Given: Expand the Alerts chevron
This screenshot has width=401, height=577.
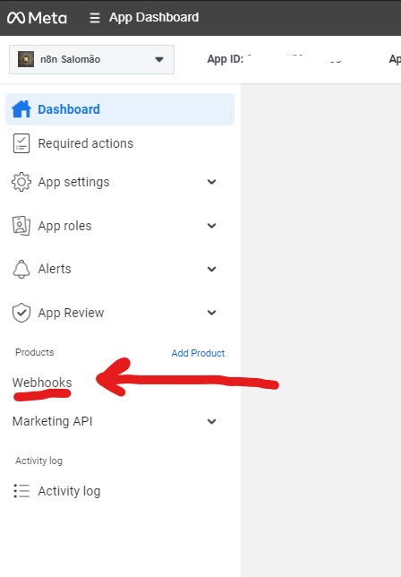Looking at the screenshot, I should click(212, 269).
